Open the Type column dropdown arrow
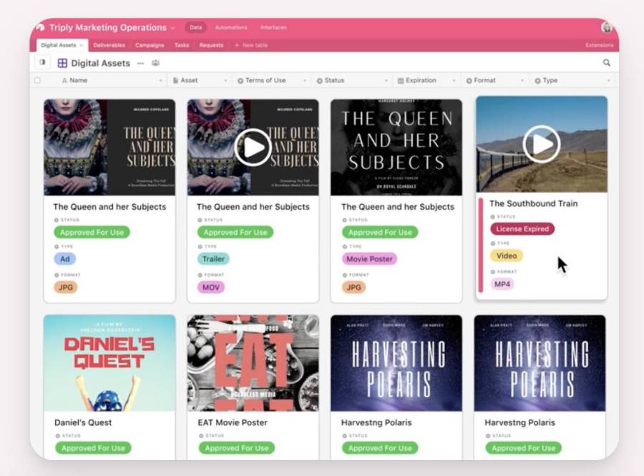Image resolution: width=644 pixels, height=476 pixels. click(609, 80)
